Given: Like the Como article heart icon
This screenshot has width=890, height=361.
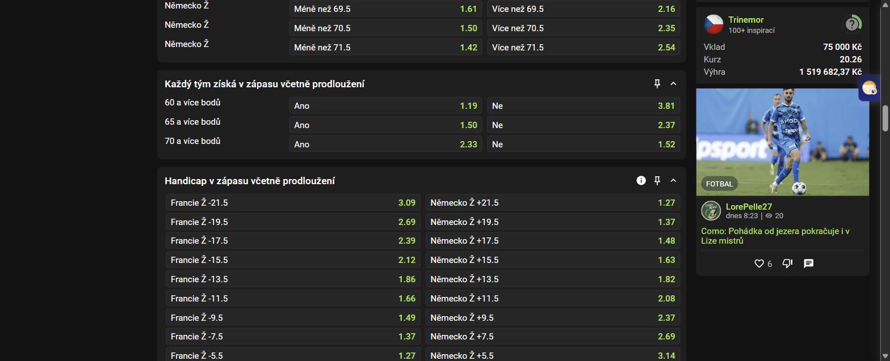Looking at the screenshot, I should (x=759, y=264).
